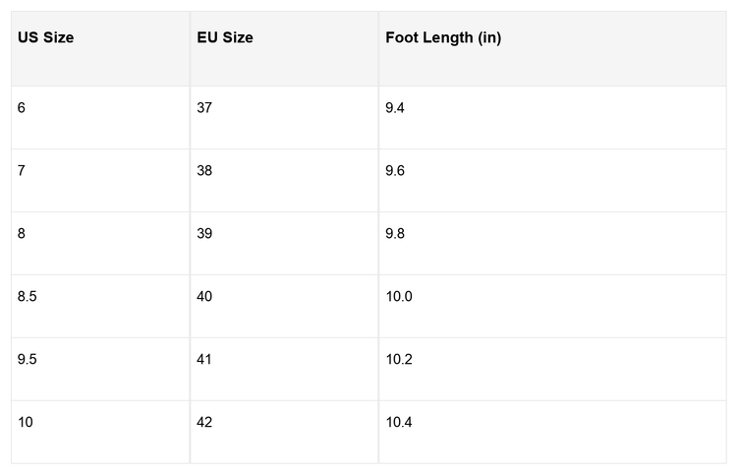
Task: Select the US size 7 cell
Action: click(22, 170)
